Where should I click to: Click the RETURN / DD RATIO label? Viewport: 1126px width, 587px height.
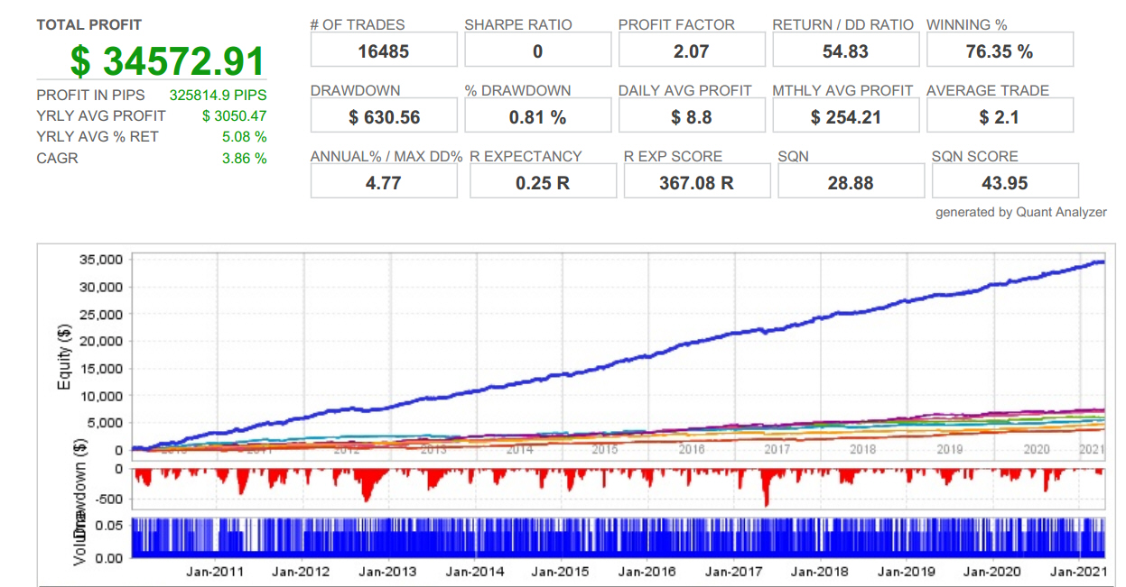click(843, 25)
